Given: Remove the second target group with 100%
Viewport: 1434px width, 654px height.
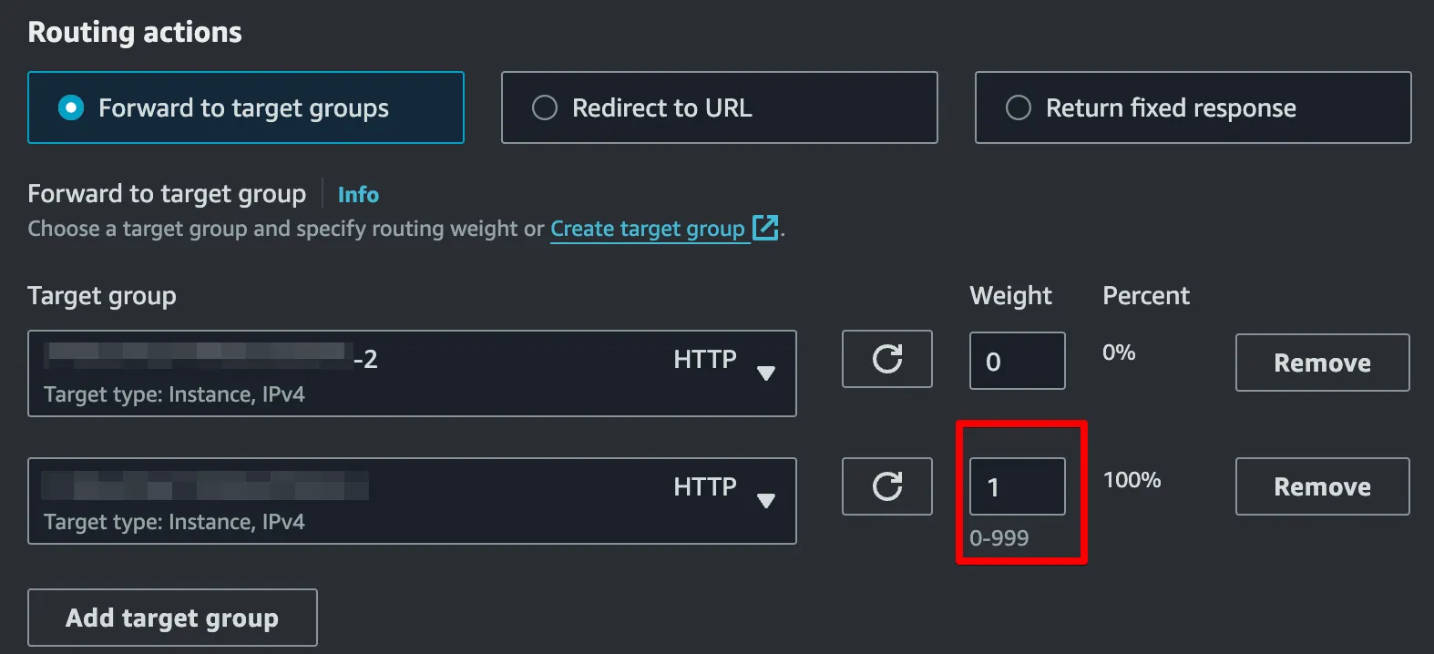Looking at the screenshot, I should (x=1322, y=486).
